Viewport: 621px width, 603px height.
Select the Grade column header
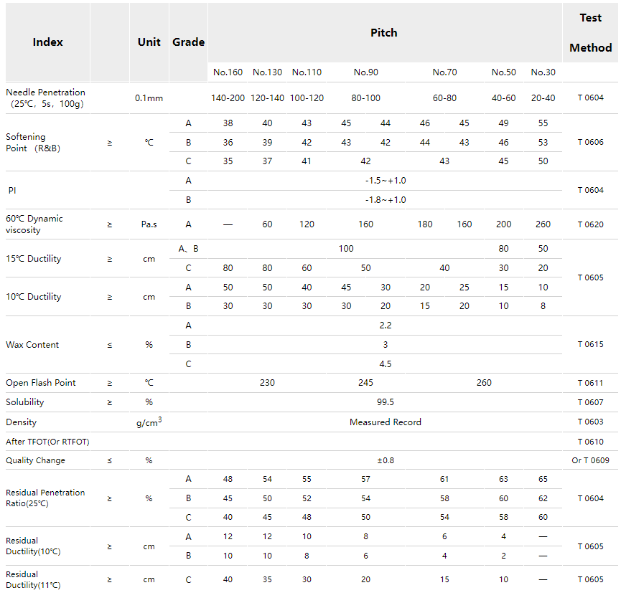pyautogui.click(x=188, y=42)
